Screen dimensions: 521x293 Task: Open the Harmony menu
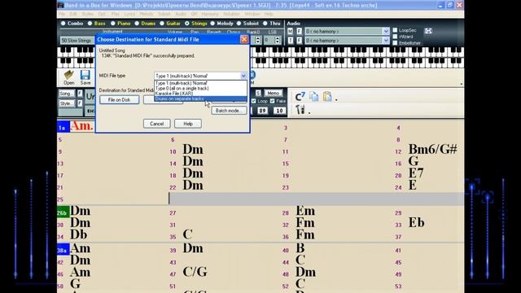tap(210, 14)
